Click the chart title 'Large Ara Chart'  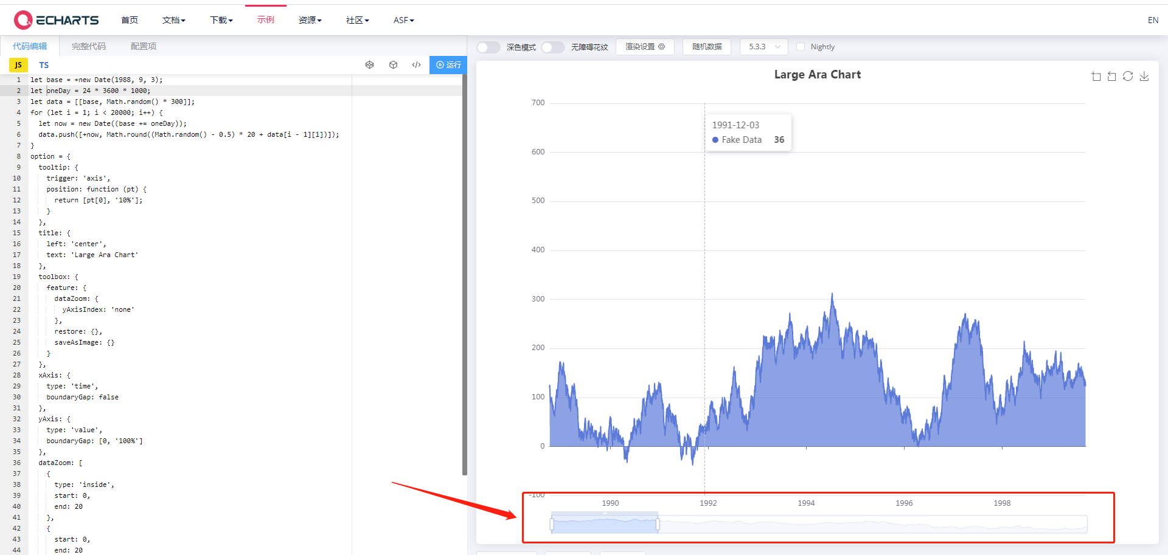click(818, 74)
